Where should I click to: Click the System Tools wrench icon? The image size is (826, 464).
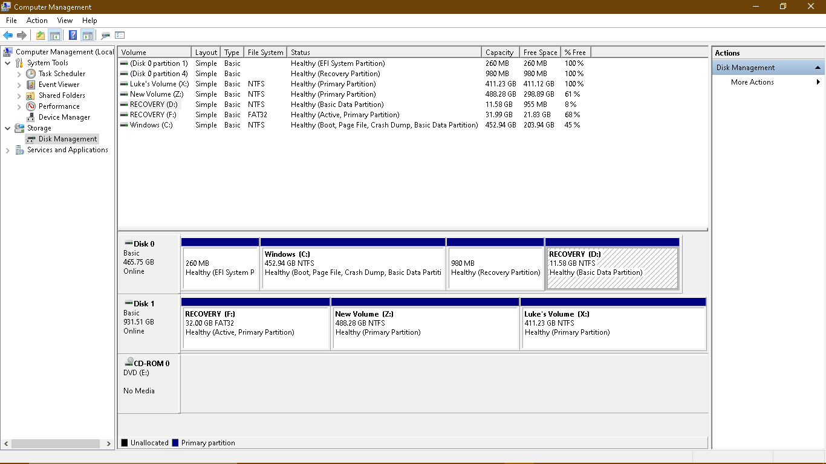(x=19, y=63)
